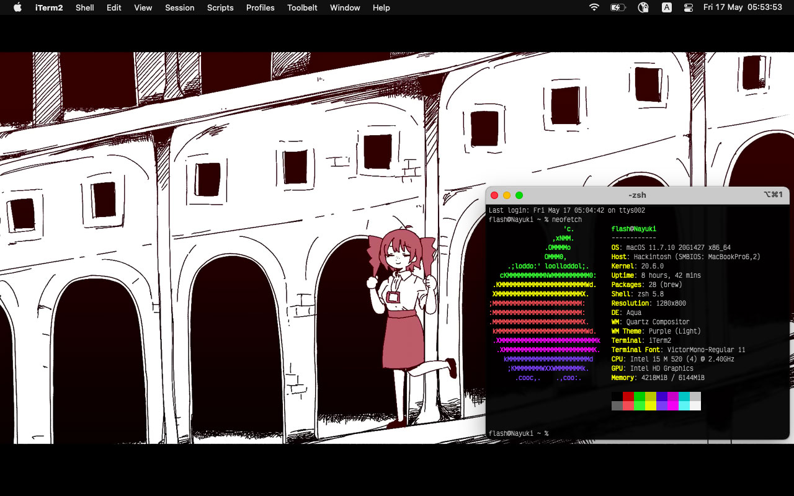Open Control Center from menu bar

[689, 7]
